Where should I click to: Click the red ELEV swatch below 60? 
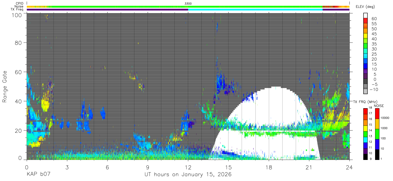click(365, 21)
